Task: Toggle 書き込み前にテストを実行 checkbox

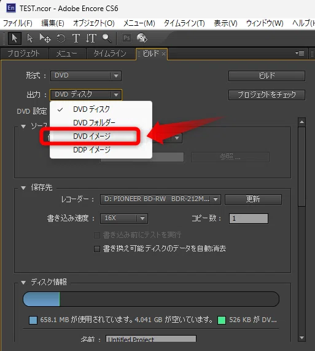Action: pyautogui.click(x=97, y=235)
